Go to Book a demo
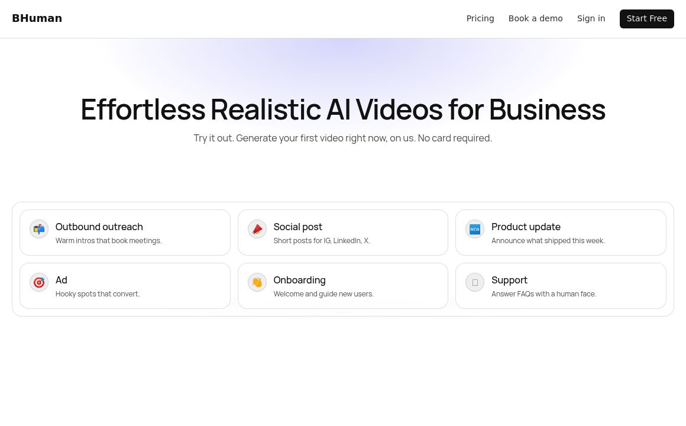Screen dimensions: 686x426 click(535, 18)
